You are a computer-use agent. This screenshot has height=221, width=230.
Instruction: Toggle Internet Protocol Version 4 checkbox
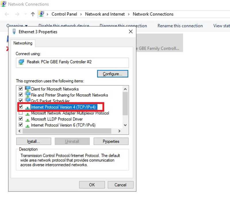[21, 106]
